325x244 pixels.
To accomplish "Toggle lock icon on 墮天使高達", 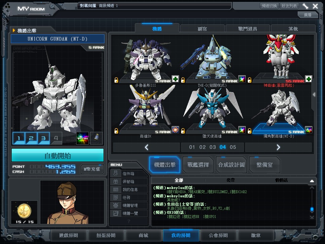I will pos(183,131).
